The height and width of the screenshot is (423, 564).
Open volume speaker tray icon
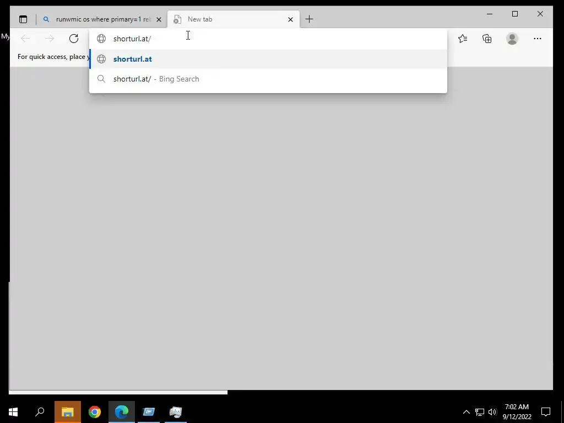(x=492, y=412)
